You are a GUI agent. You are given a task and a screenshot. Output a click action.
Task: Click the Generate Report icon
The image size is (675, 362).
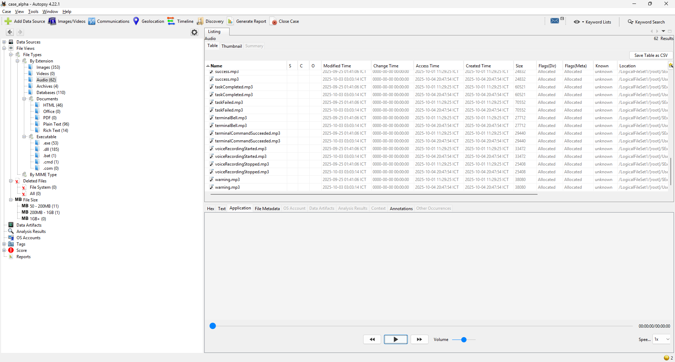coord(230,21)
